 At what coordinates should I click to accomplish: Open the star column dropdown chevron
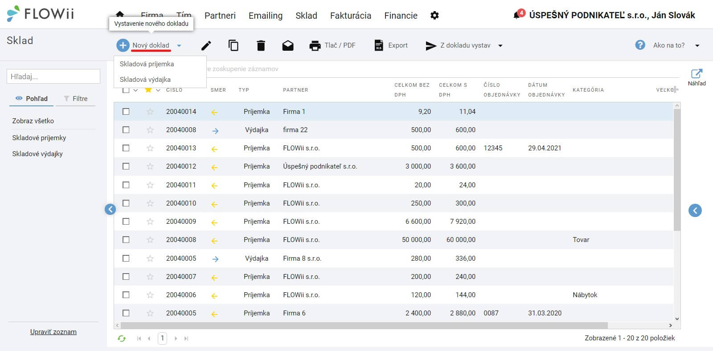tap(158, 90)
